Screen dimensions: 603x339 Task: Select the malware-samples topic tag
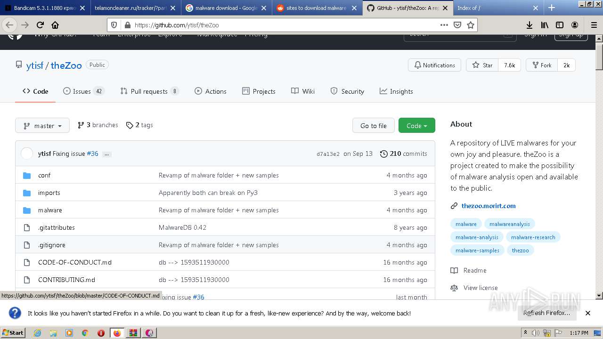(477, 250)
